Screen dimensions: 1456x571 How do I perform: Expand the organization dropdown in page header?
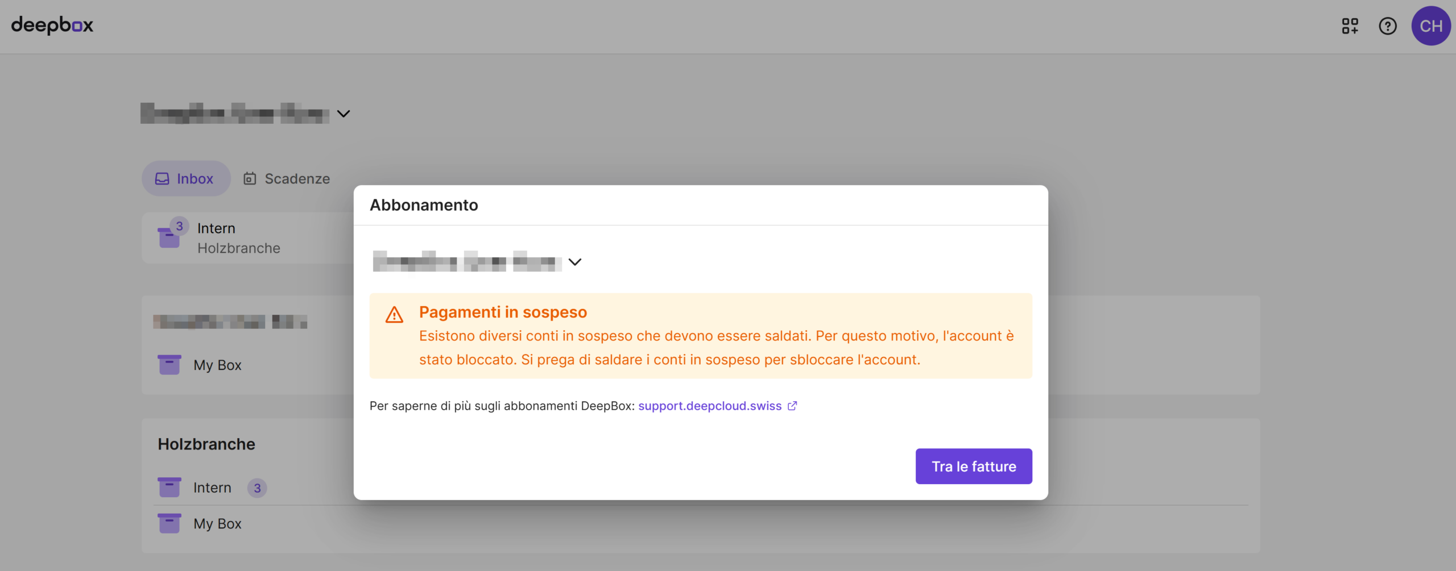click(344, 114)
